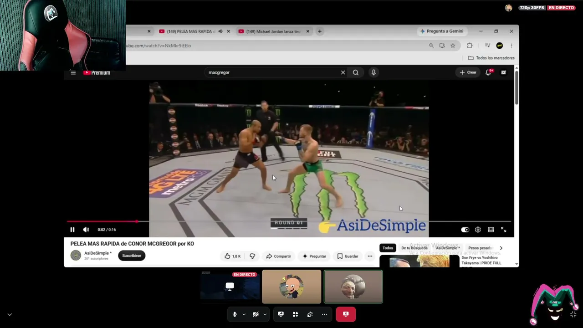Share the video via Compartir
This screenshot has width=583, height=328.
[278, 256]
